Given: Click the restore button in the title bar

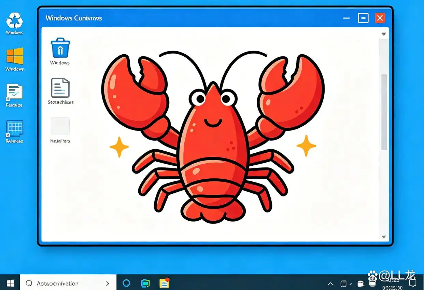Looking at the screenshot, I should coord(363,18).
